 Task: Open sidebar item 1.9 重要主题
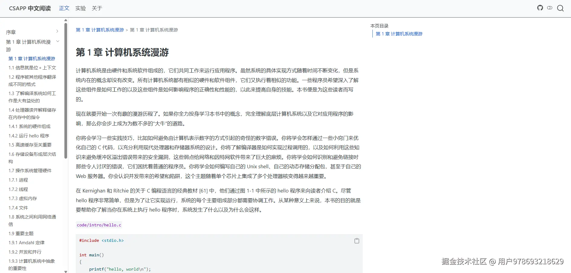click(21, 234)
